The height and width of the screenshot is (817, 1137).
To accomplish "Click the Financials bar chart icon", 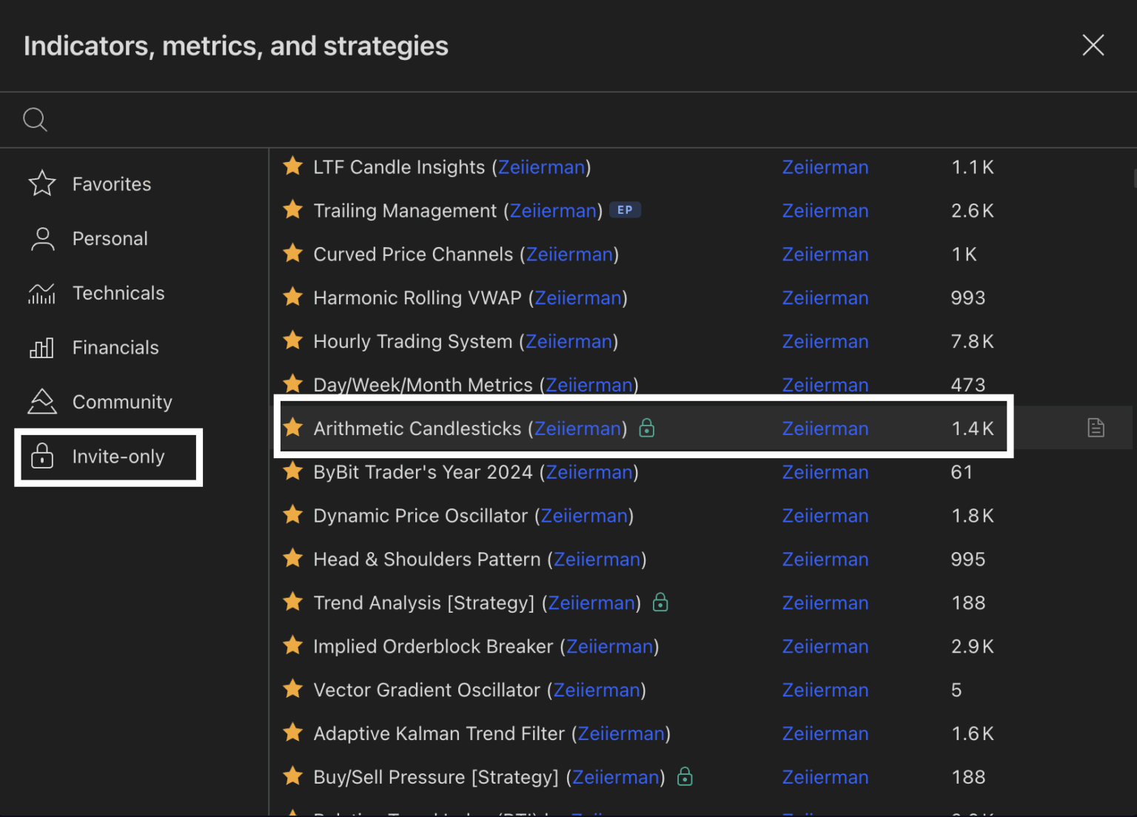I will [42, 348].
